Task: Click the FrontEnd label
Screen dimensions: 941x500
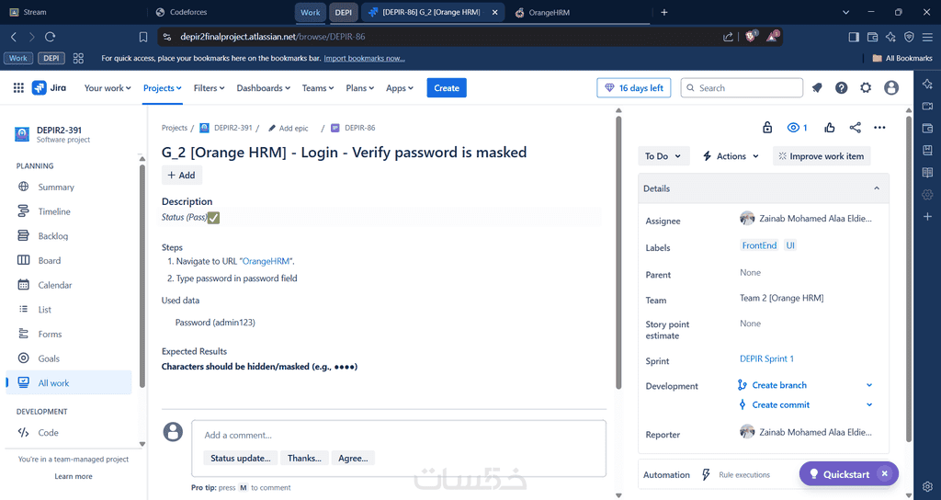Action: tap(759, 245)
